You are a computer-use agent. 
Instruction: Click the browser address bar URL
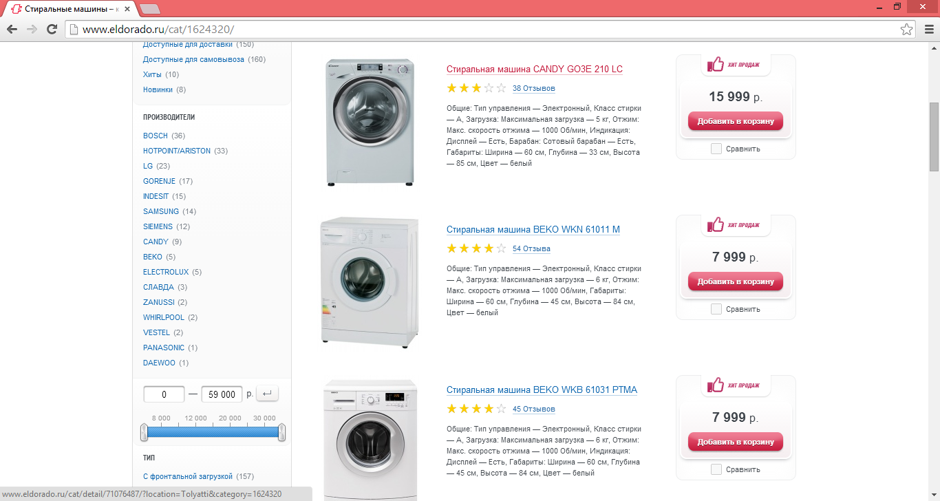tap(158, 29)
